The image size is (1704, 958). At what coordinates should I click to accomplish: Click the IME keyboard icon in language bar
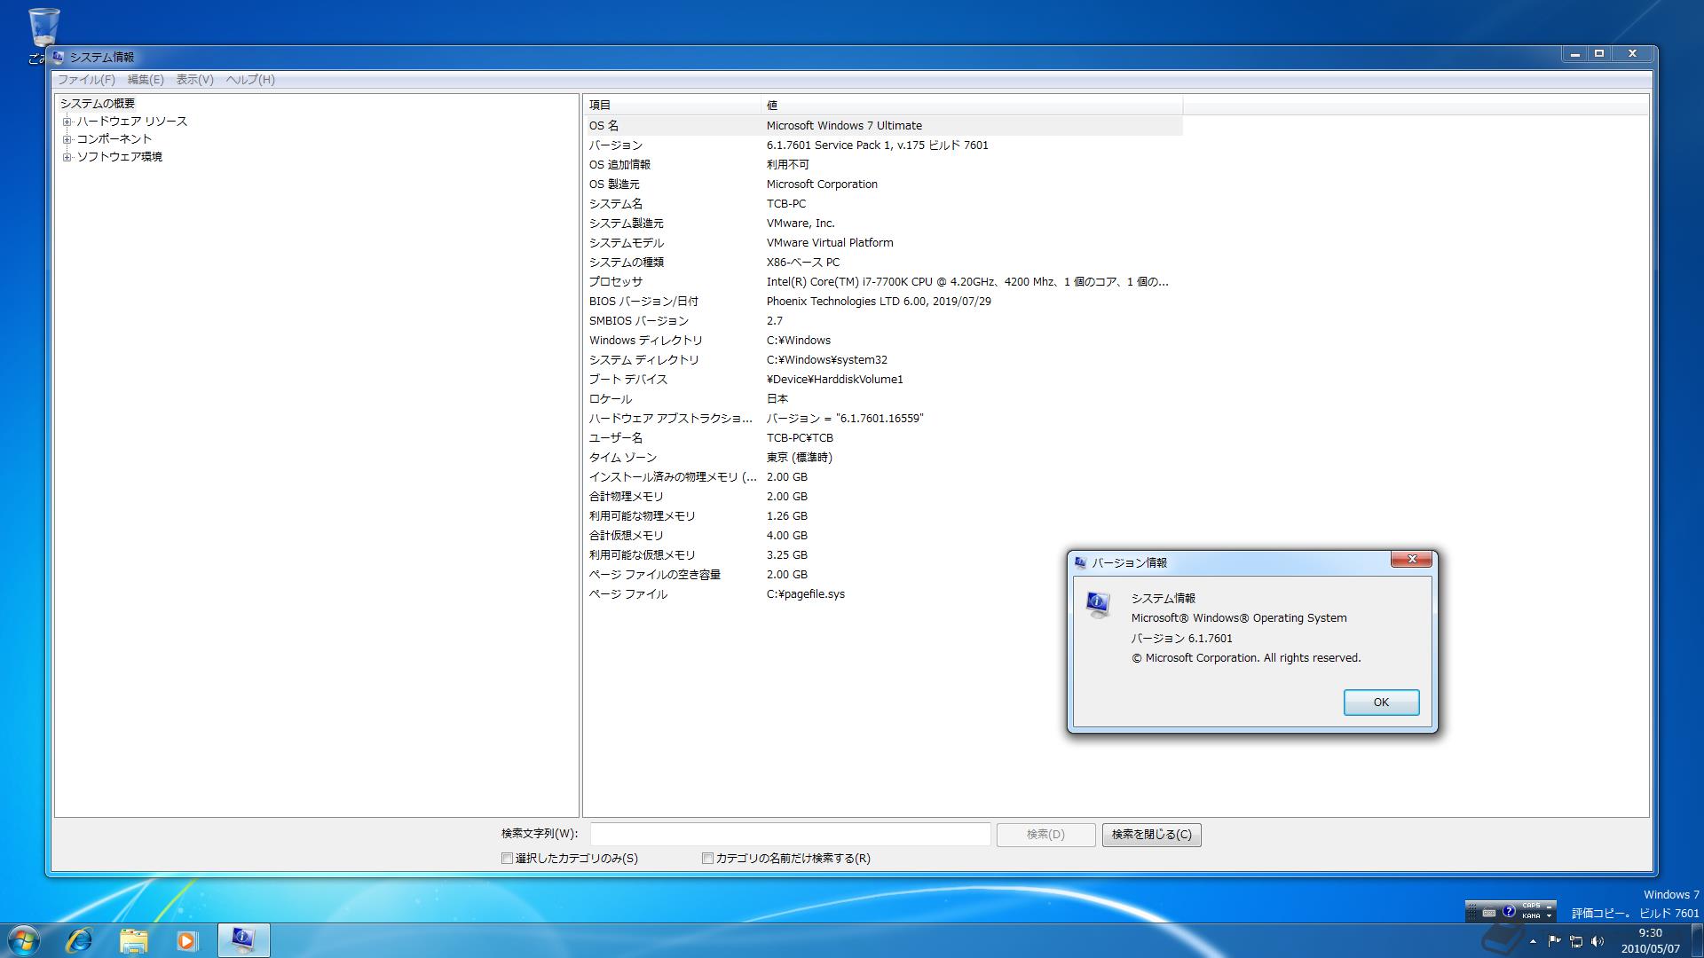pos(1489,912)
